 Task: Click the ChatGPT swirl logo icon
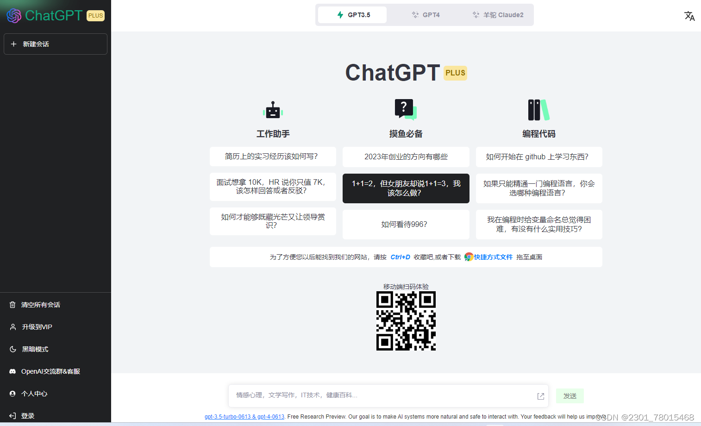point(14,16)
